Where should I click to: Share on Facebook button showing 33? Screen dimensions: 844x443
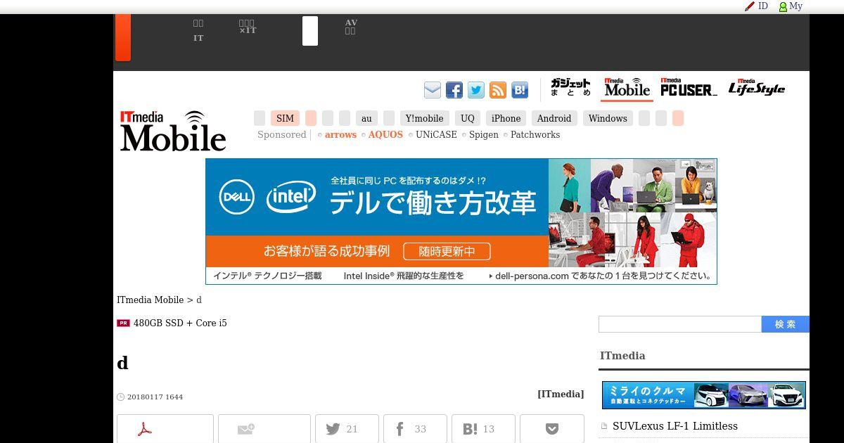coord(415,429)
